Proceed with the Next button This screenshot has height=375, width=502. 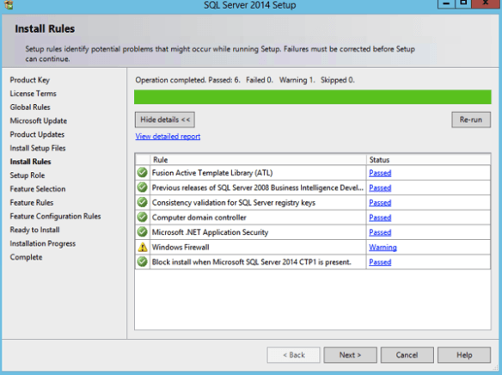(x=350, y=355)
